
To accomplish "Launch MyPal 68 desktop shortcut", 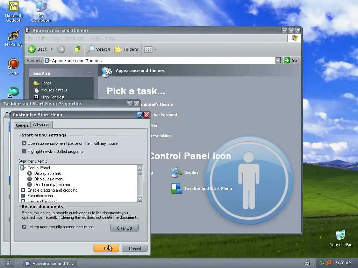I will [x=14, y=38].
